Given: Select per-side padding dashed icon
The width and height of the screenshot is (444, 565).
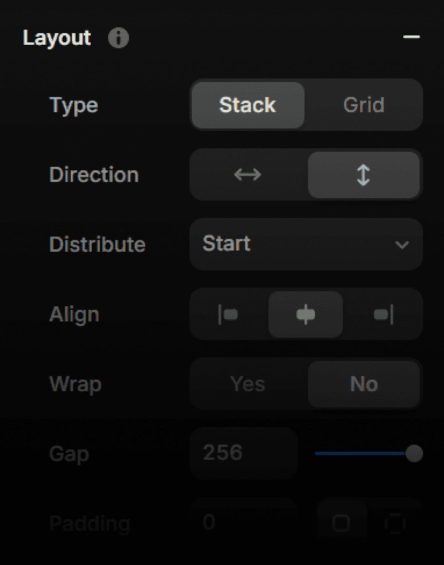Looking at the screenshot, I should coord(395,523).
